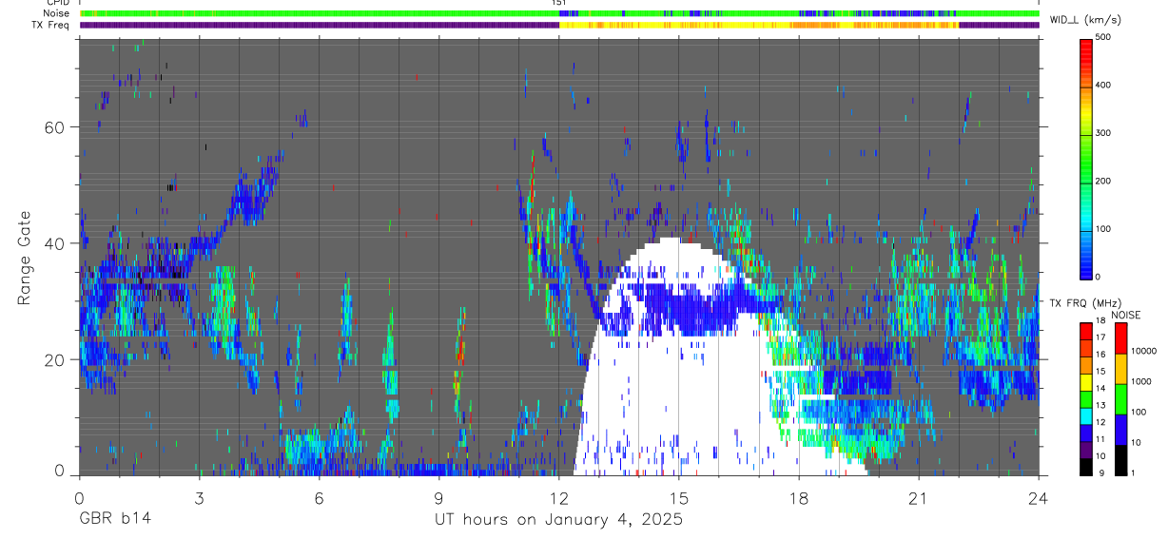Click the 6 hour tick label
1168x539 pixels.
point(319,498)
